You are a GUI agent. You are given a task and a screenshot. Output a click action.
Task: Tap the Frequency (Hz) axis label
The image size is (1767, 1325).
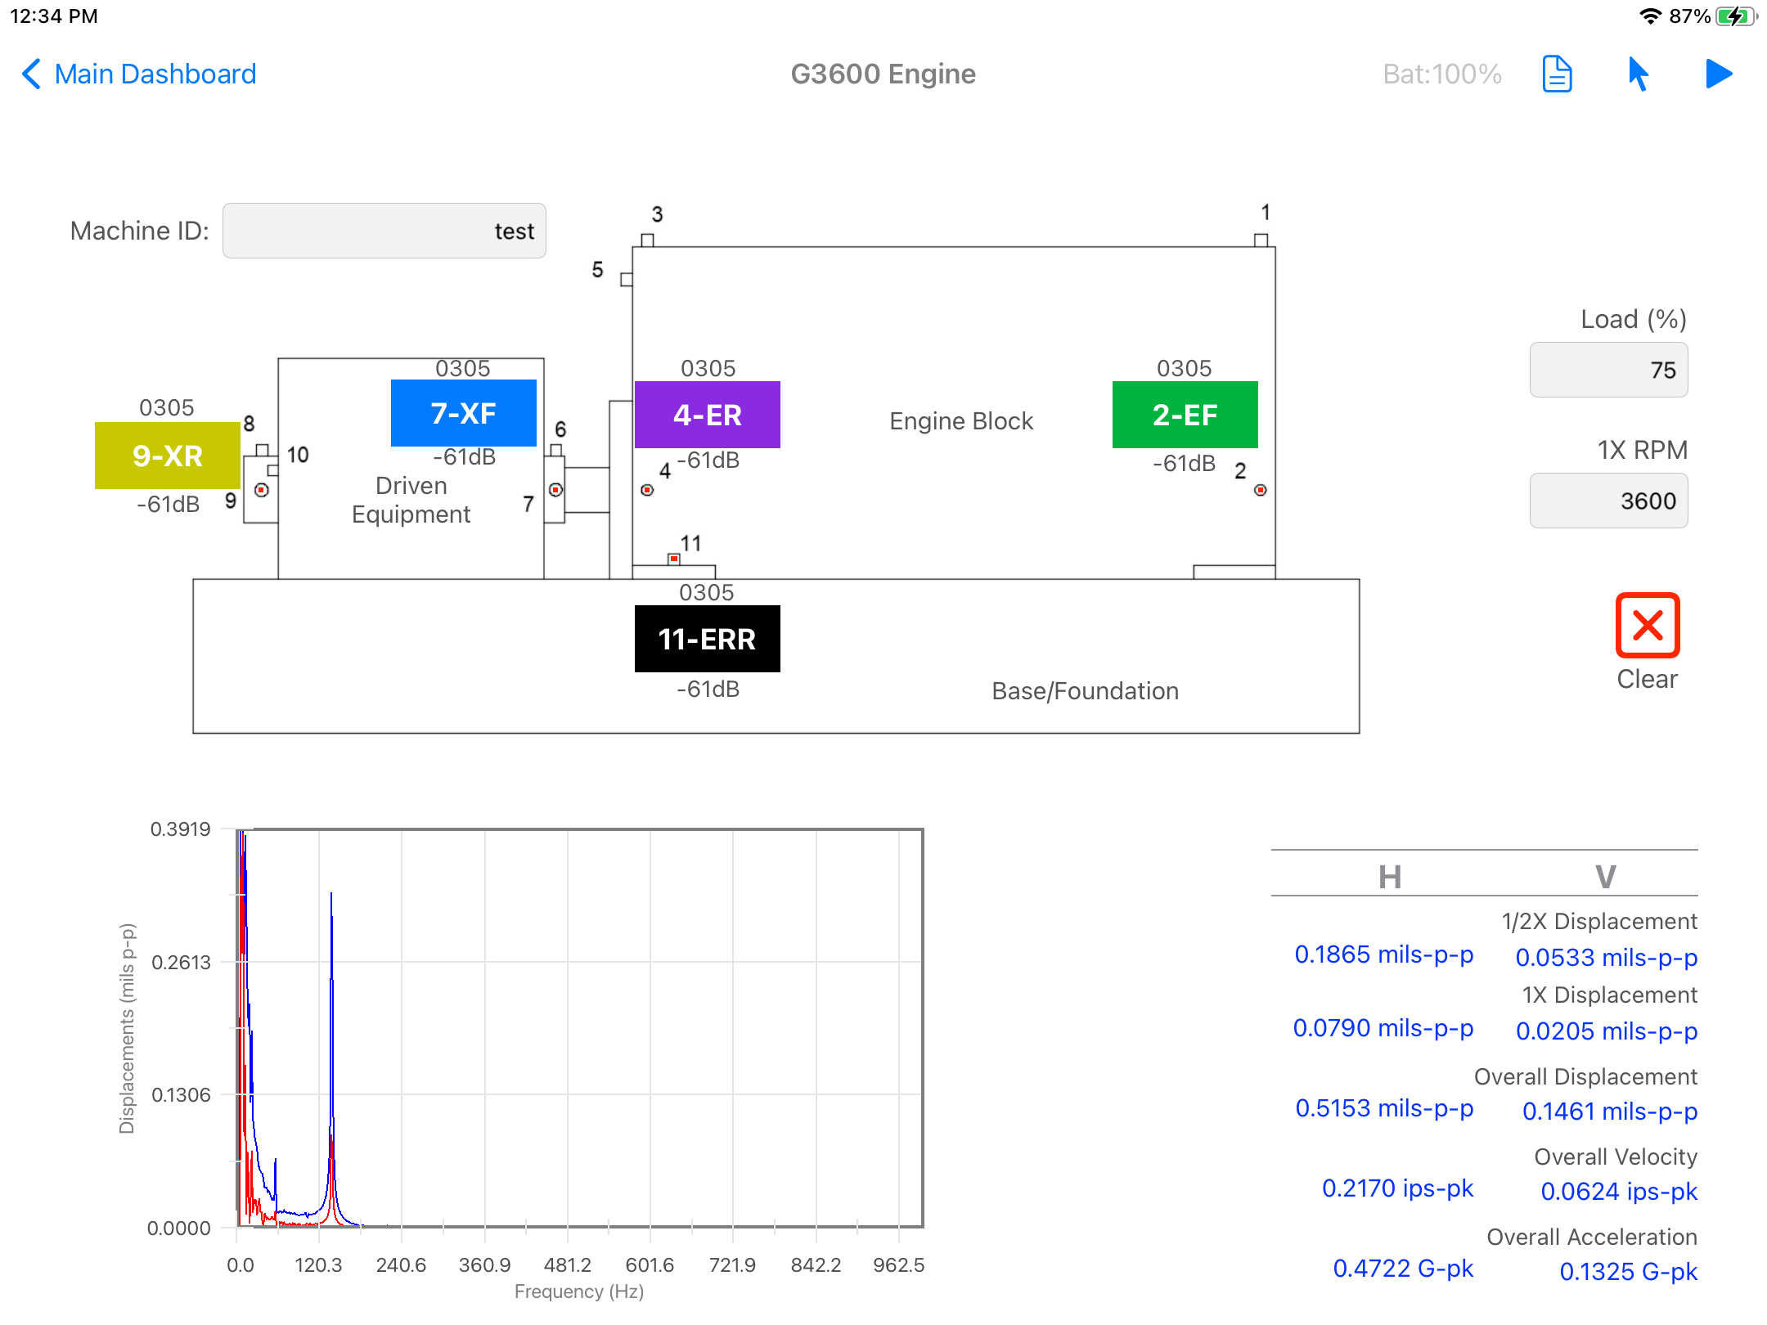(579, 1291)
